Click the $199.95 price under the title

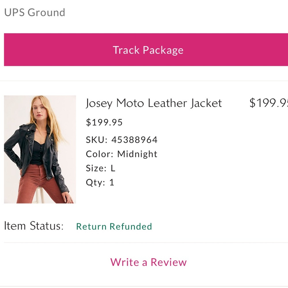(x=104, y=122)
